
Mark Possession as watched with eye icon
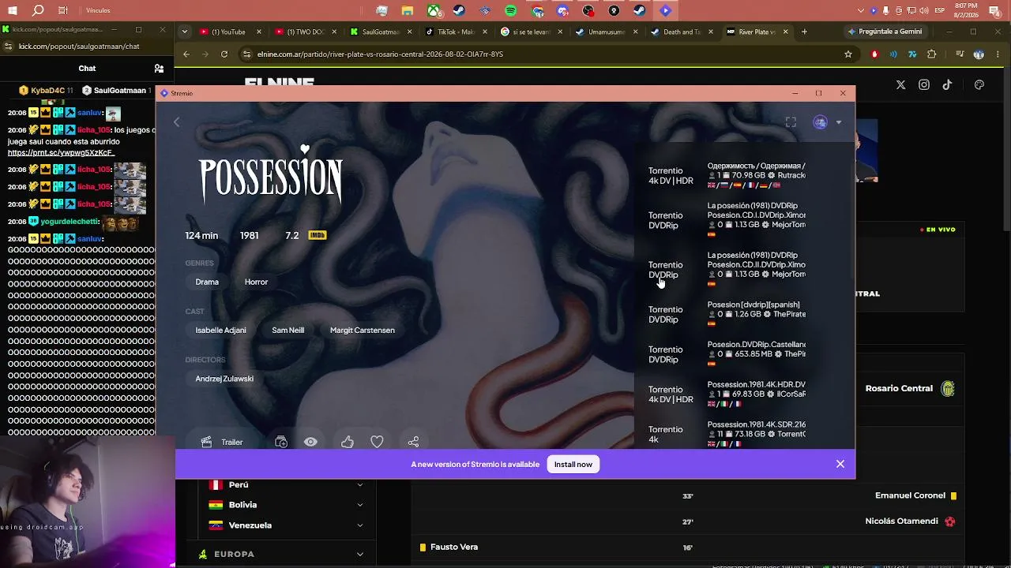pyautogui.click(x=310, y=442)
